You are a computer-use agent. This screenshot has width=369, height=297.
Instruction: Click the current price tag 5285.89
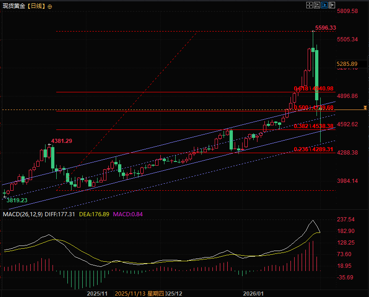coord(347,64)
